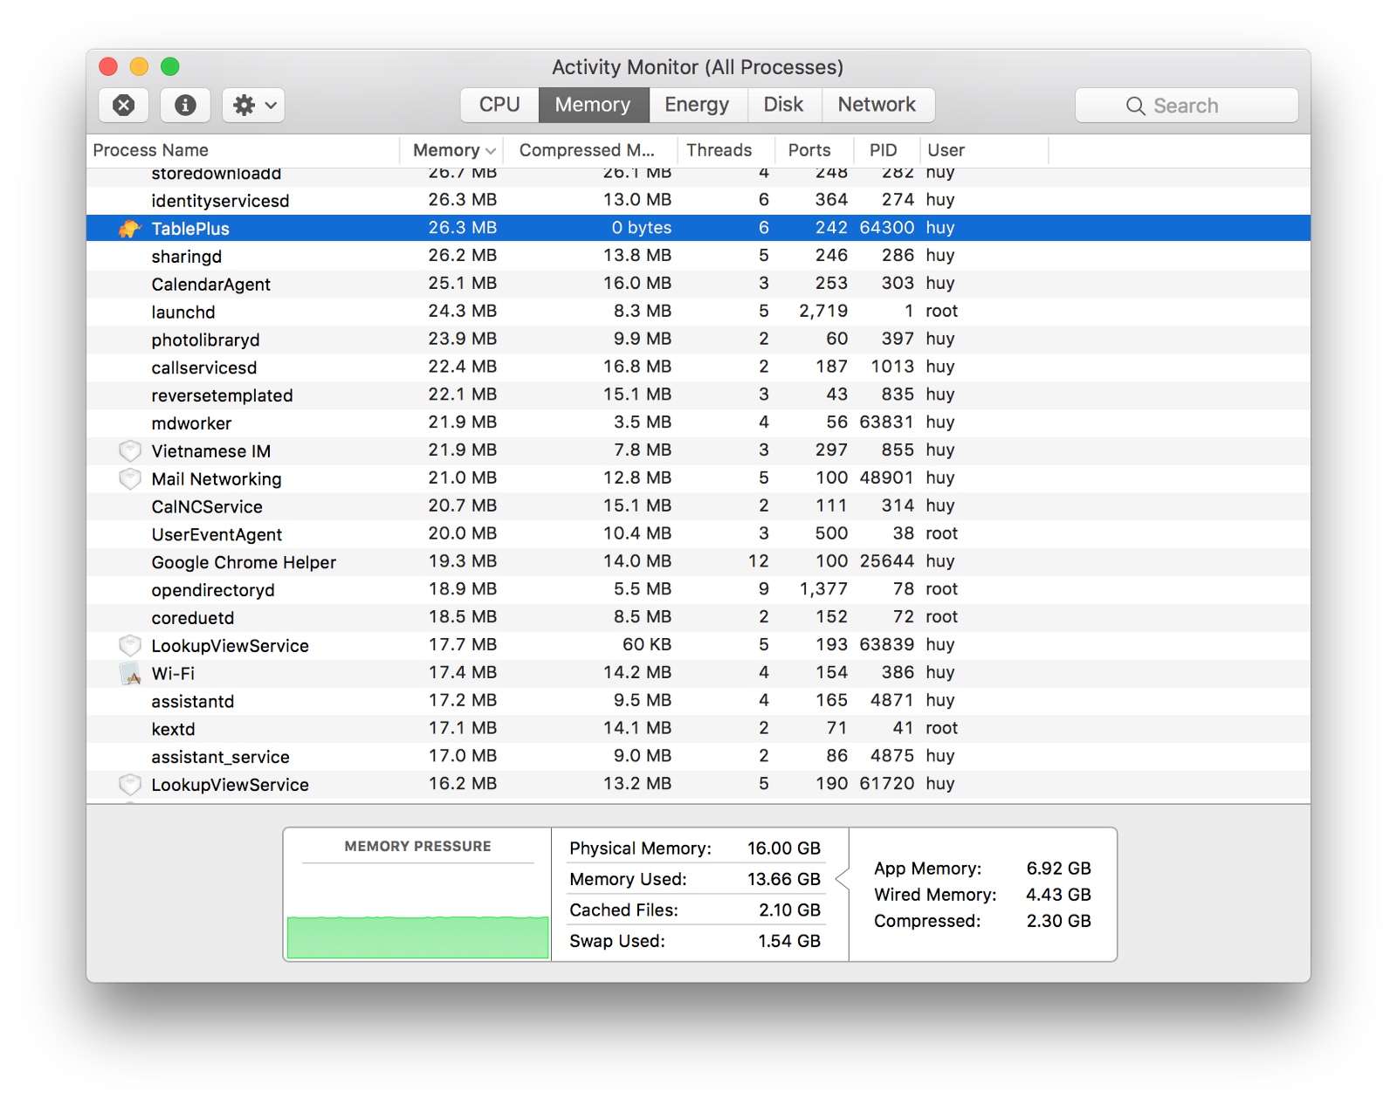Toggle Memory column sort order

pyautogui.click(x=452, y=150)
